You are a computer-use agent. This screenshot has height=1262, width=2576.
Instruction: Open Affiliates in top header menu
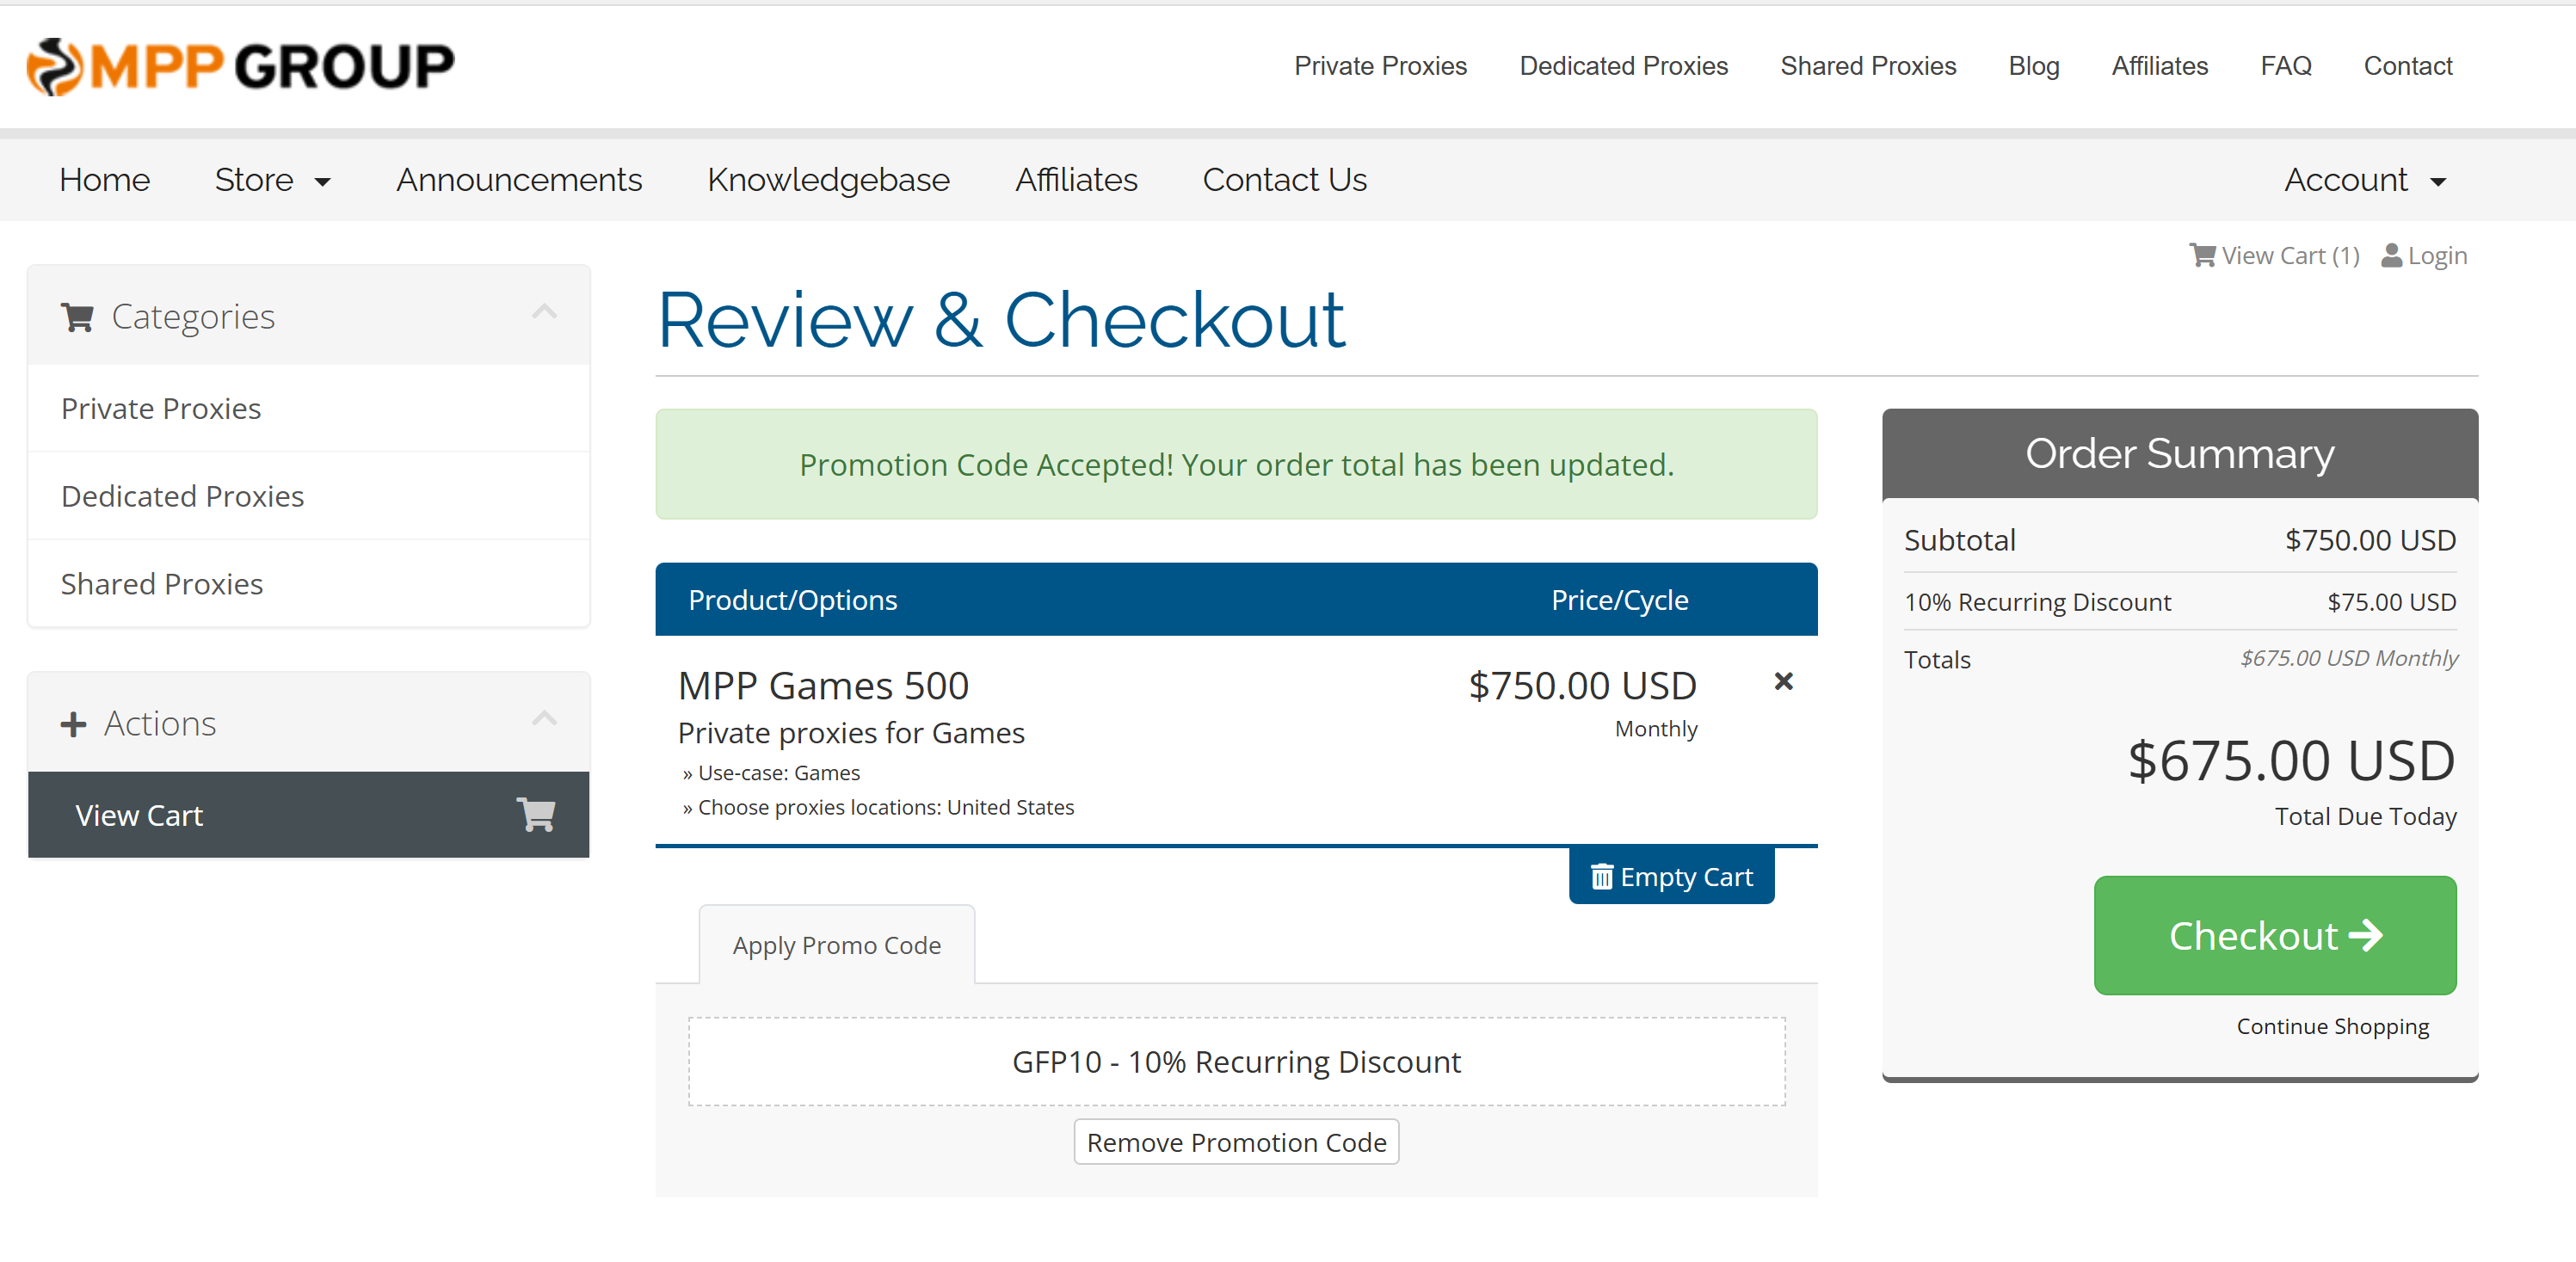coord(2159,66)
